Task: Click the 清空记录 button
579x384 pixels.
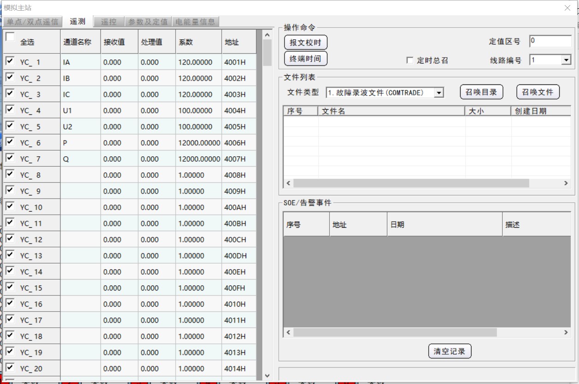Action: coord(449,351)
